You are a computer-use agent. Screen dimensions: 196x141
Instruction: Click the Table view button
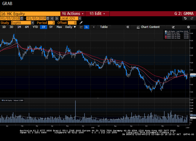click(x=104, y=27)
